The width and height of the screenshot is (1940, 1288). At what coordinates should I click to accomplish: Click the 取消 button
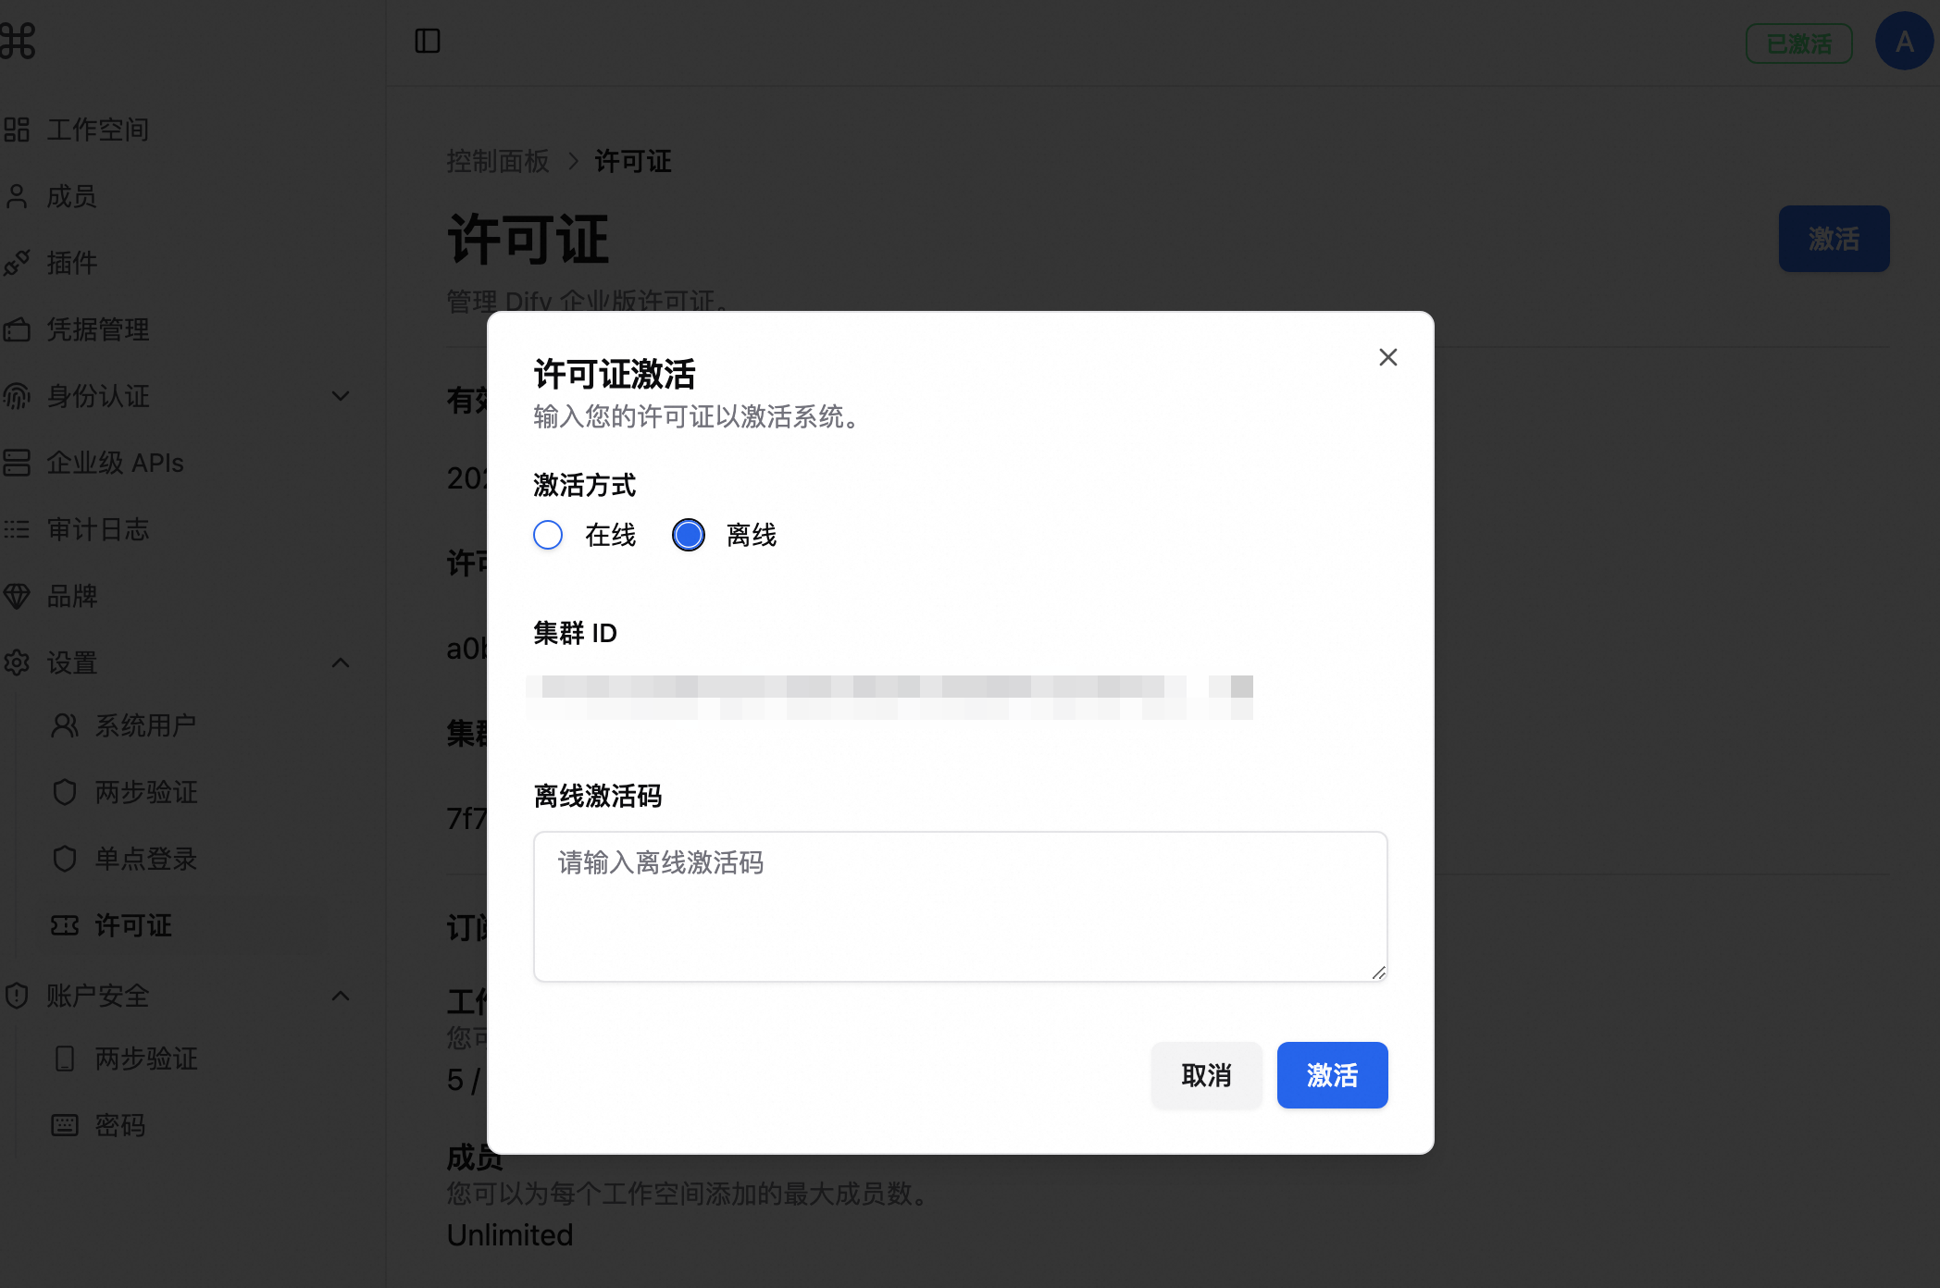coord(1206,1075)
